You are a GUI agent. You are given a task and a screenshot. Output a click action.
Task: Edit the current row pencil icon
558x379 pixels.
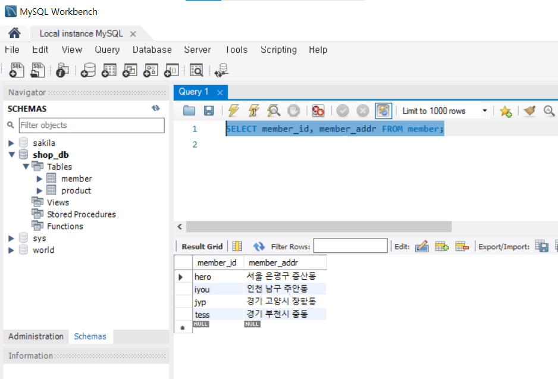422,246
